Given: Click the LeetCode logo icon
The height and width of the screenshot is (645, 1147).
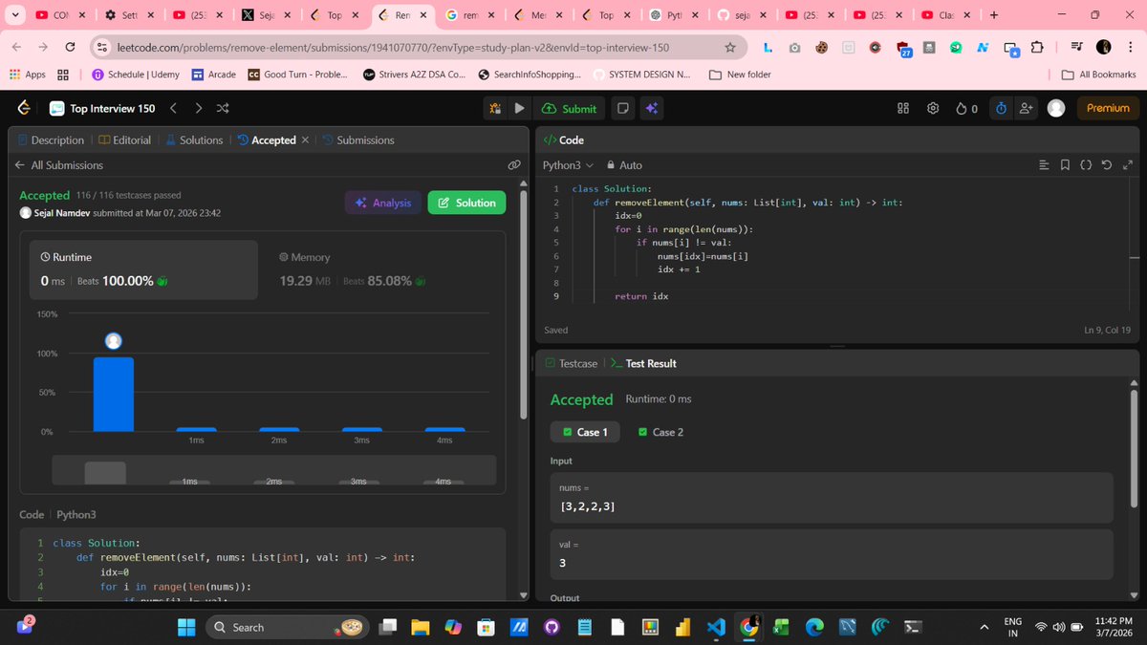Looking at the screenshot, I should [x=23, y=108].
